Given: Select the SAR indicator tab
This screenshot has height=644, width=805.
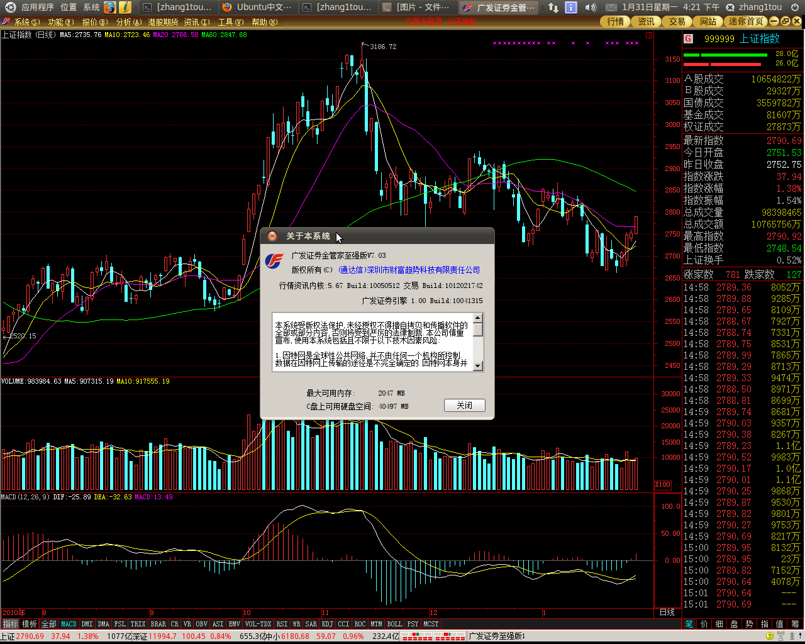Looking at the screenshot, I should pyautogui.click(x=311, y=624).
